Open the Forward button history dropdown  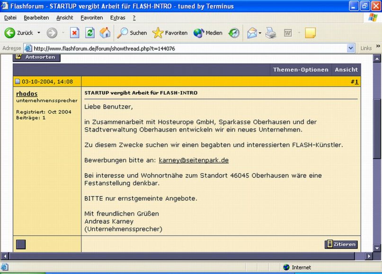click(63, 33)
